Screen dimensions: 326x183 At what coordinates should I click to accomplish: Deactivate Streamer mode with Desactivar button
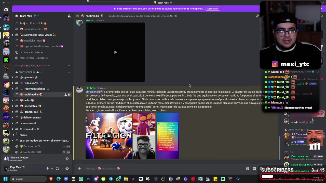click(x=213, y=9)
